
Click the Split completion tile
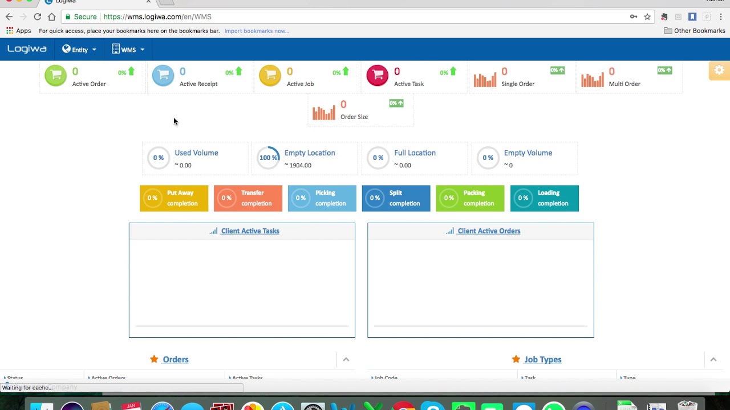click(x=396, y=198)
